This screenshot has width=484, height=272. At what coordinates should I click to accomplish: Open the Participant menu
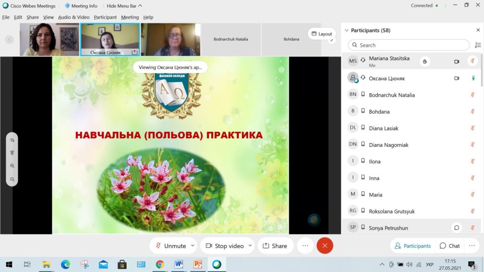click(105, 17)
